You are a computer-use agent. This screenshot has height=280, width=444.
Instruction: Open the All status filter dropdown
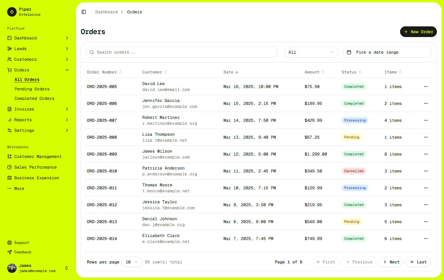[x=311, y=52]
